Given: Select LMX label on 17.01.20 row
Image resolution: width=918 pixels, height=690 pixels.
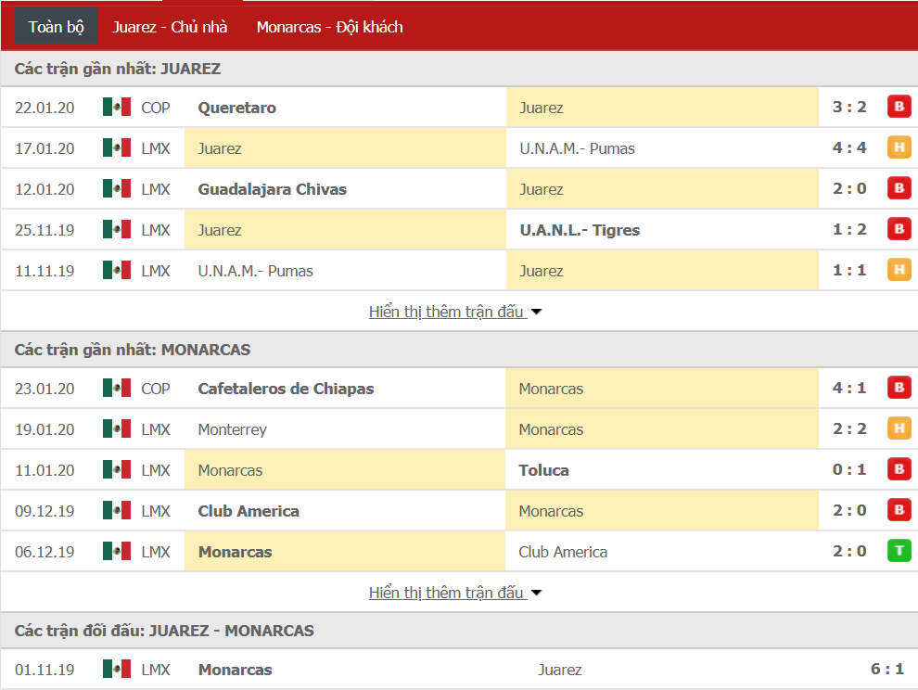Looking at the screenshot, I should point(156,148).
